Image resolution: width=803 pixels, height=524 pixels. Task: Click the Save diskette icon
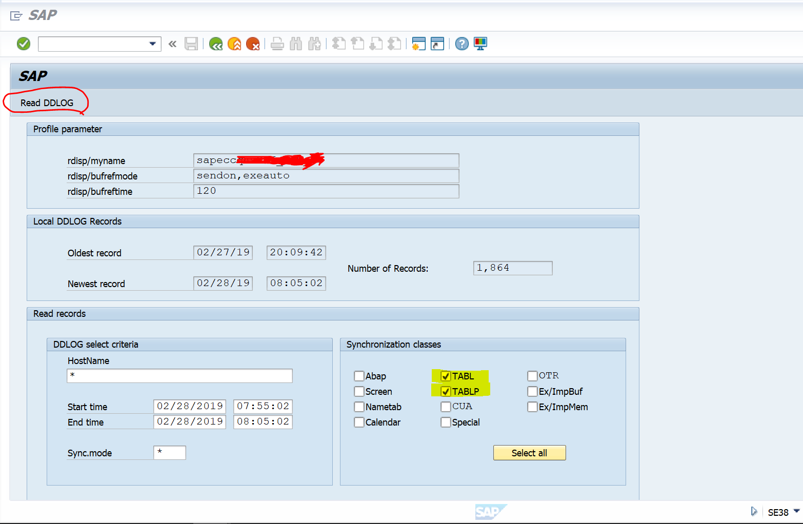(x=191, y=44)
